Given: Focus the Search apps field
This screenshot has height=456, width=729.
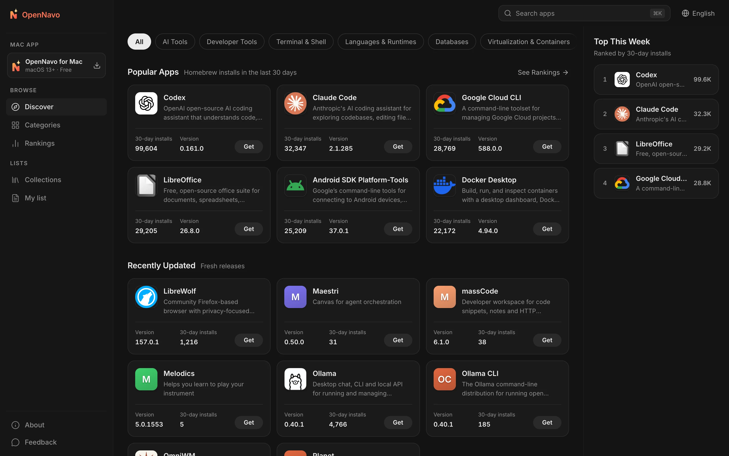Looking at the screenshot, I should 584,13.
